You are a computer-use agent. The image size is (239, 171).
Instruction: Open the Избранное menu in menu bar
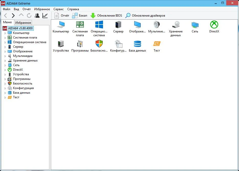(42, 9)
